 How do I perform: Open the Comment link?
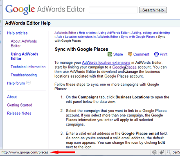[141, 54]
